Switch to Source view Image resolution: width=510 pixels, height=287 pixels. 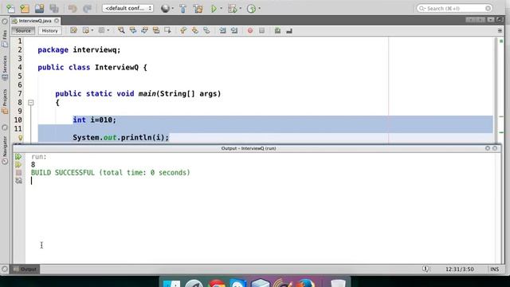pyautogui.click(x=23, y=30)
